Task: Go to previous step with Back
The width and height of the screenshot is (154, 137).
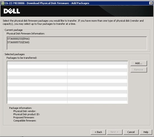Action: tap(98, 132)
